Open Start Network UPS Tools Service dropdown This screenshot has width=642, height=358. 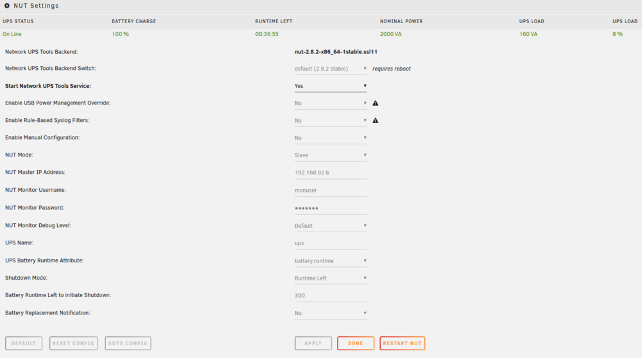click(331, 86)
